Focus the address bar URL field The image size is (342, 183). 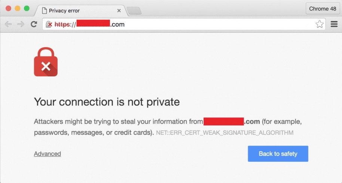184,24
